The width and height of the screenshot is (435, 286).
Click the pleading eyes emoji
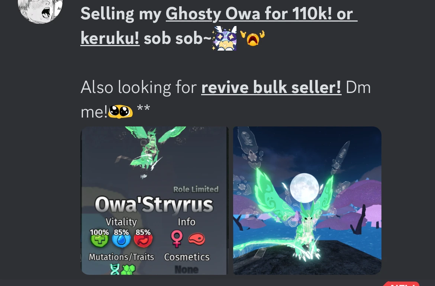pyautogui.click(x=120, y=112)
